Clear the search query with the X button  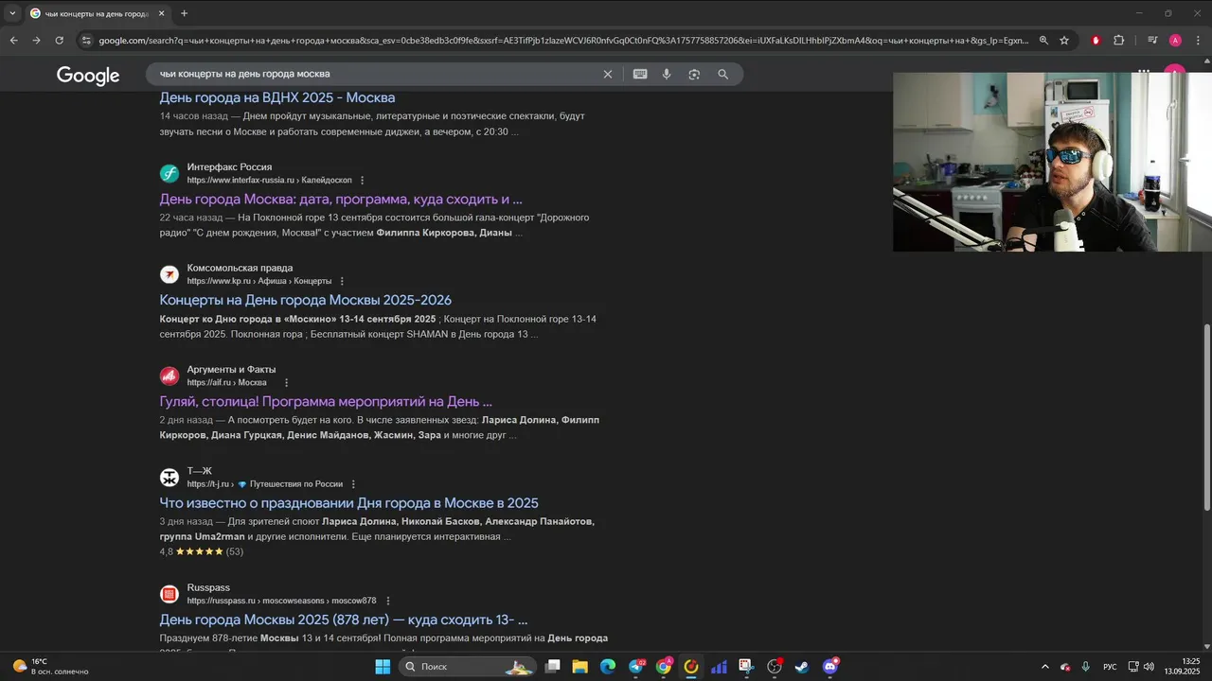point(608,74)
